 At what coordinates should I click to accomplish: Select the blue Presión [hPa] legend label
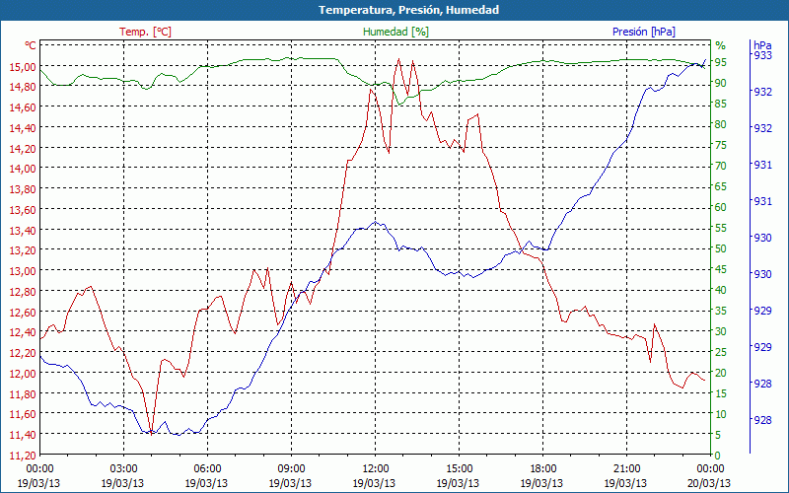point(644,32)
